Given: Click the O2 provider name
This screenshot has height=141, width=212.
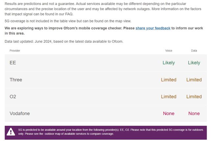Looking at the screenshot, I should tap(13, 97).
